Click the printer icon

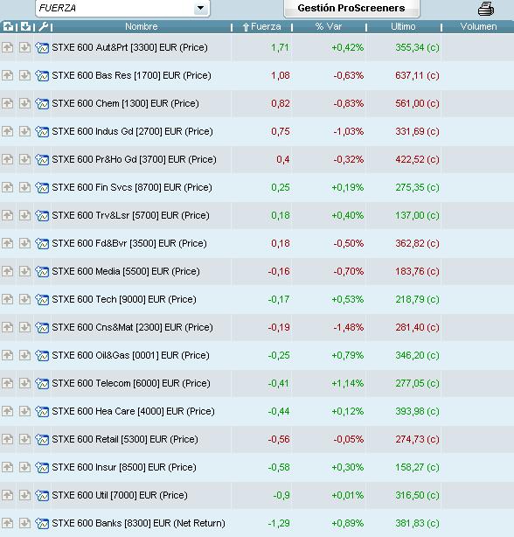(x=486, y=9)
